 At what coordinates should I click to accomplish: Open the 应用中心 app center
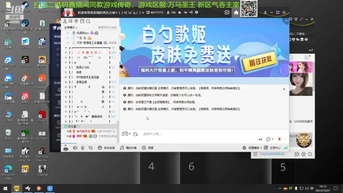point(272,148)
